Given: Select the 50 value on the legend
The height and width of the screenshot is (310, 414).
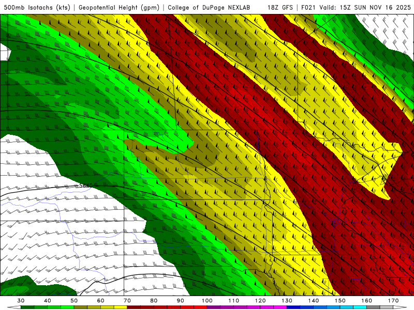Looking at the screenshot, I should [x=74, y=301].
